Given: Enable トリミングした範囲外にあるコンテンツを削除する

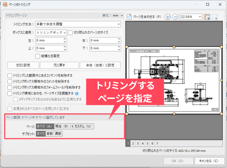Looking at the screenshot, I should coord(10,75).
